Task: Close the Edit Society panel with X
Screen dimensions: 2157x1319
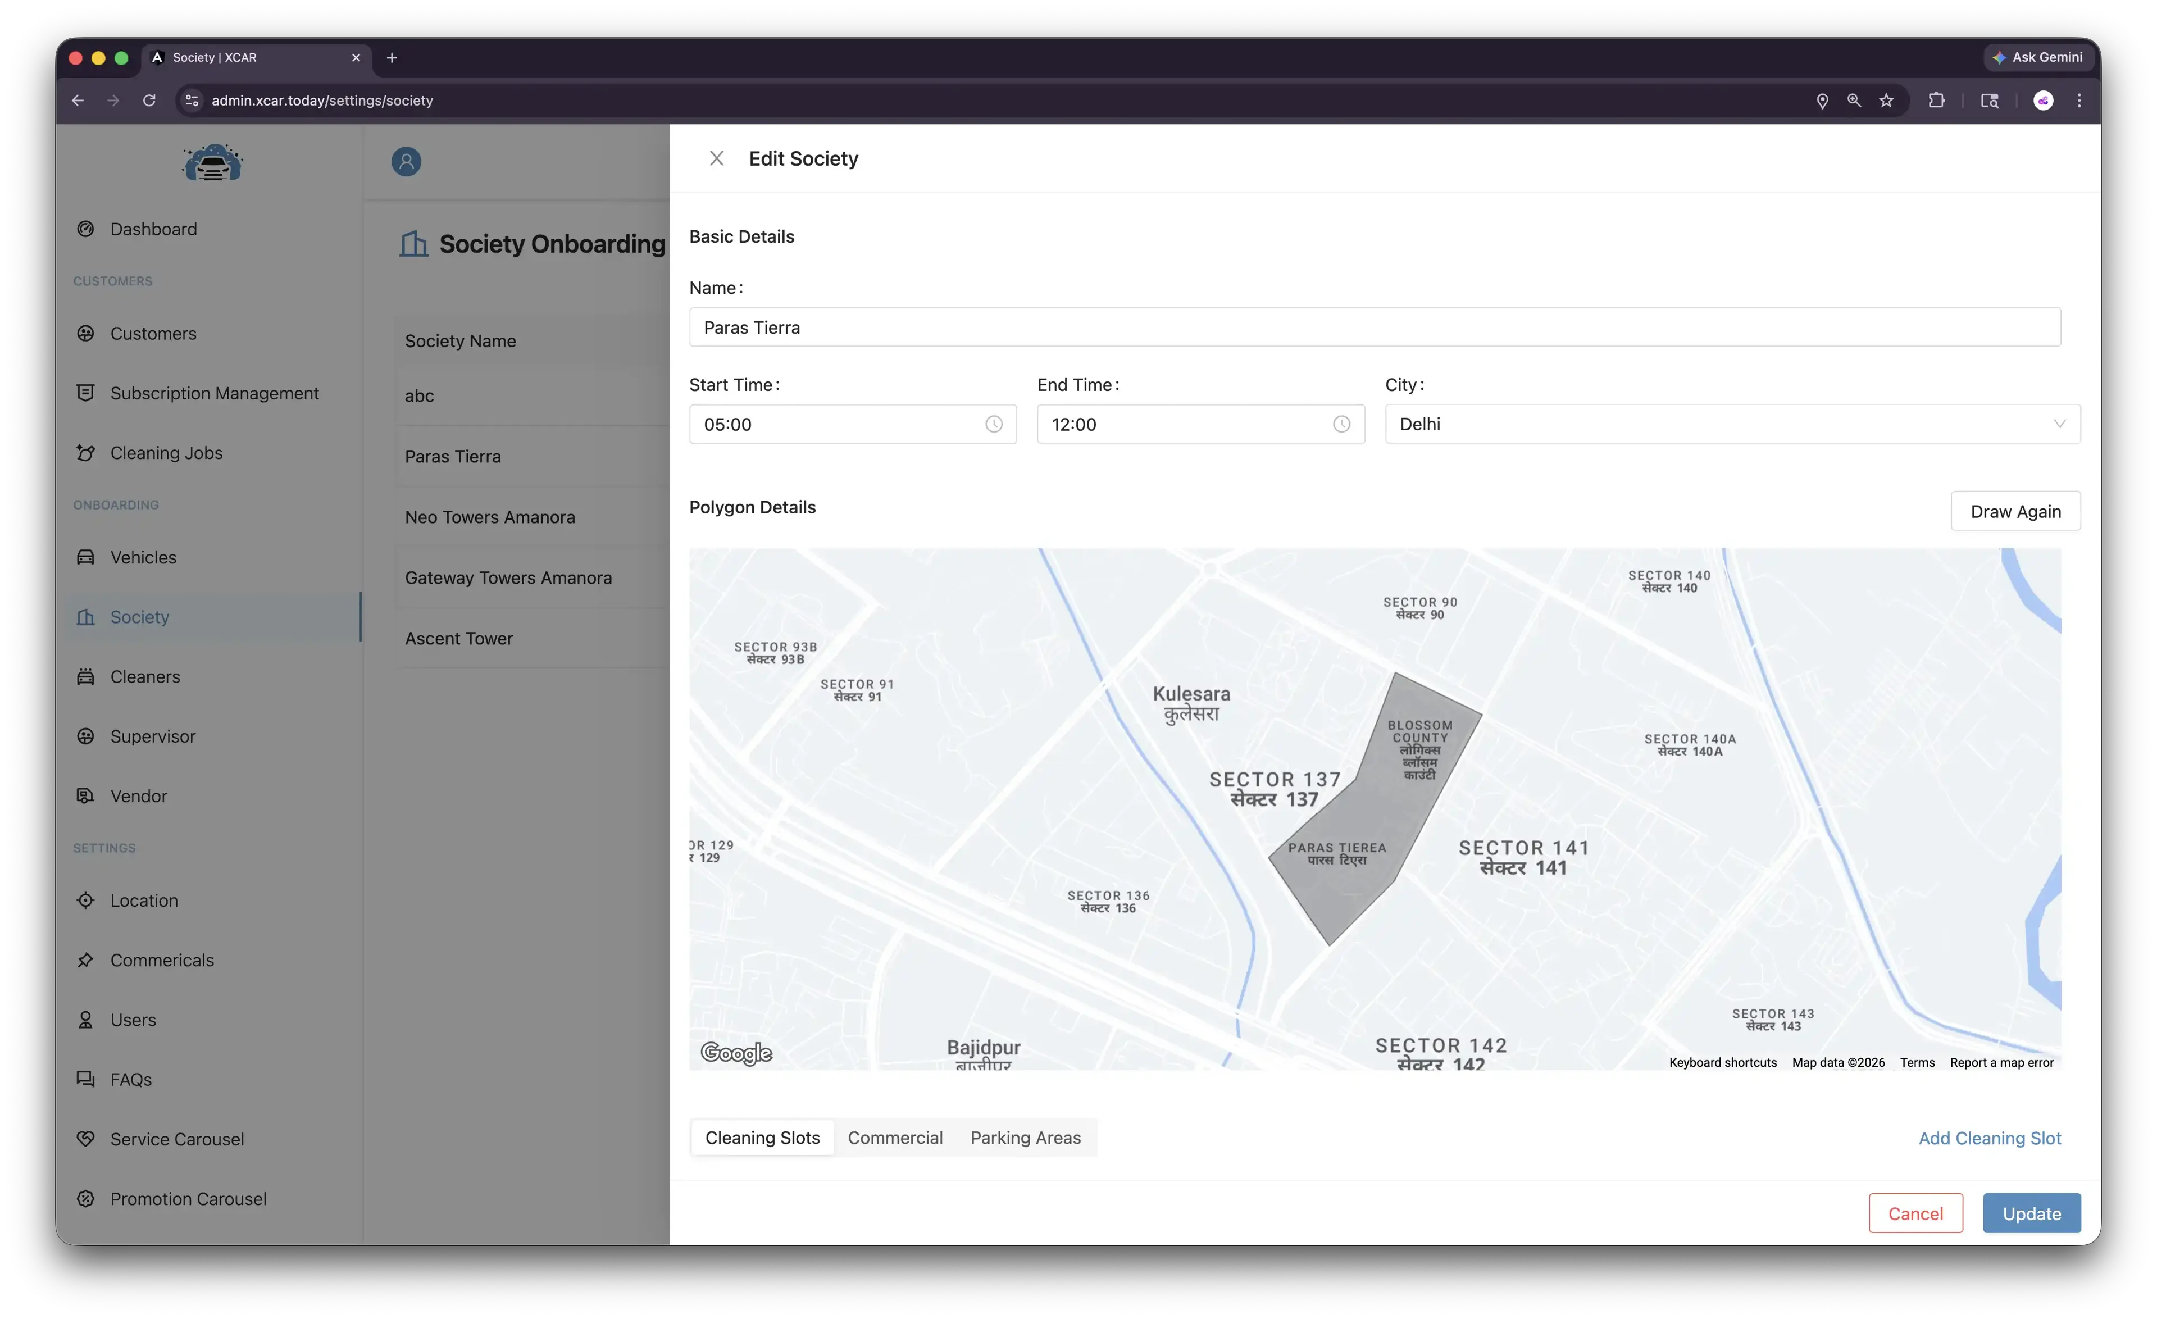Action: coord(716,158)
